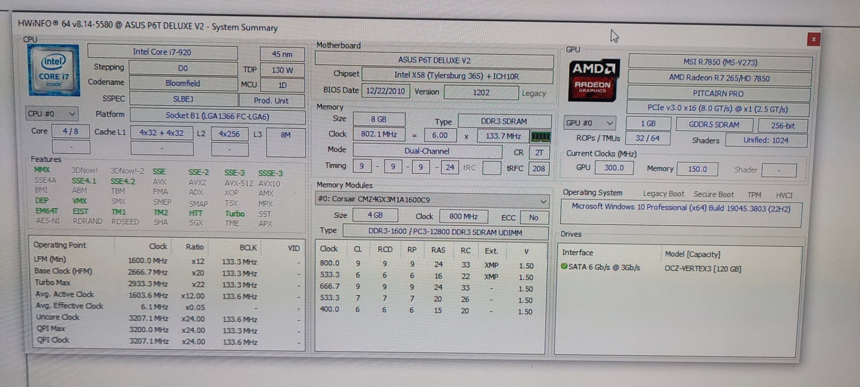The height and width of the screenshot is (387, 860).
Task: Click the Windows 10 Professional OS text
Action: (x=681, y=208)
